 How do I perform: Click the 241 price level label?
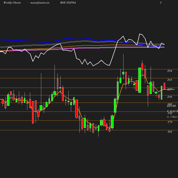170,80
